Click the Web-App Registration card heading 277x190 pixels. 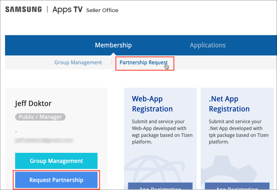pos(152,104)
